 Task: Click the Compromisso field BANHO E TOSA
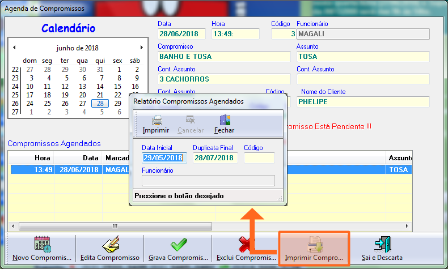223,57
